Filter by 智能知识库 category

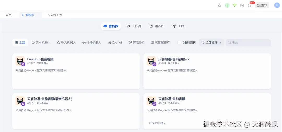coord(160,43)
